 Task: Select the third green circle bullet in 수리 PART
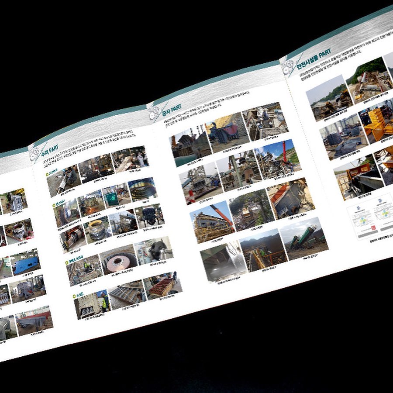pos(67,263)
